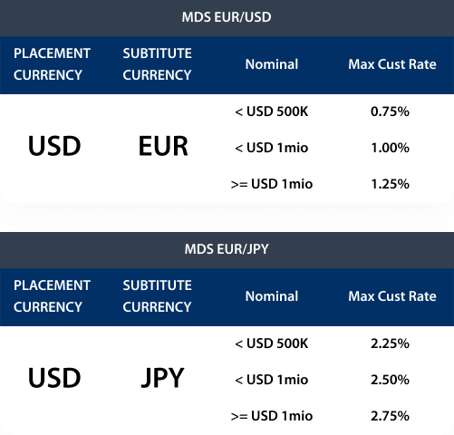Click USD placement currency in EUR/JPY table
This screenshot has height=435, width=454.
(x=54, y=378)
